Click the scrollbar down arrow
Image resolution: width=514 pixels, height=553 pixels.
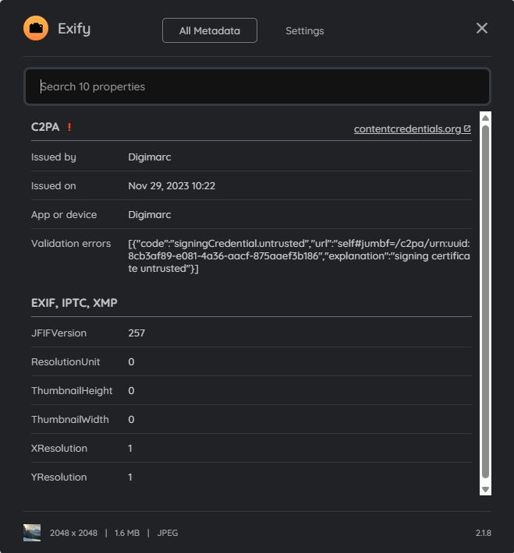click(x=485, y=489)
